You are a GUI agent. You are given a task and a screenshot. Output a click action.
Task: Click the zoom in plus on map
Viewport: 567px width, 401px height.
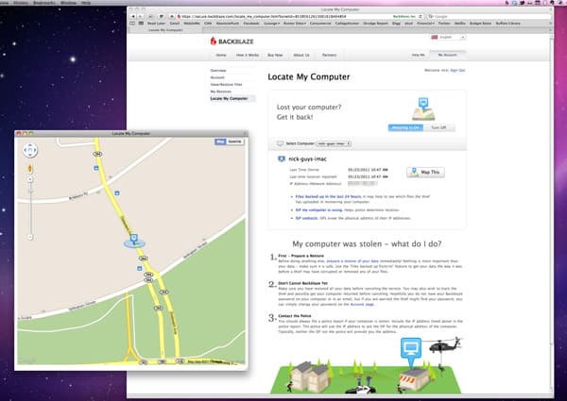(x=29, y=180)
